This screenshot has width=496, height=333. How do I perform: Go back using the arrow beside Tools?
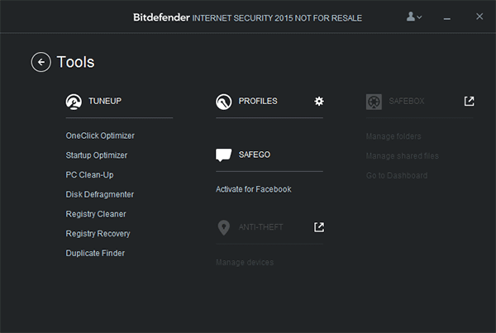[41, 62]
